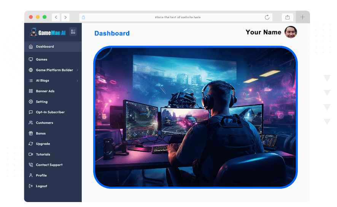Click the globe icon beside Game Platform Builder
Screen dimensions: 337x207
pos(31,70)
